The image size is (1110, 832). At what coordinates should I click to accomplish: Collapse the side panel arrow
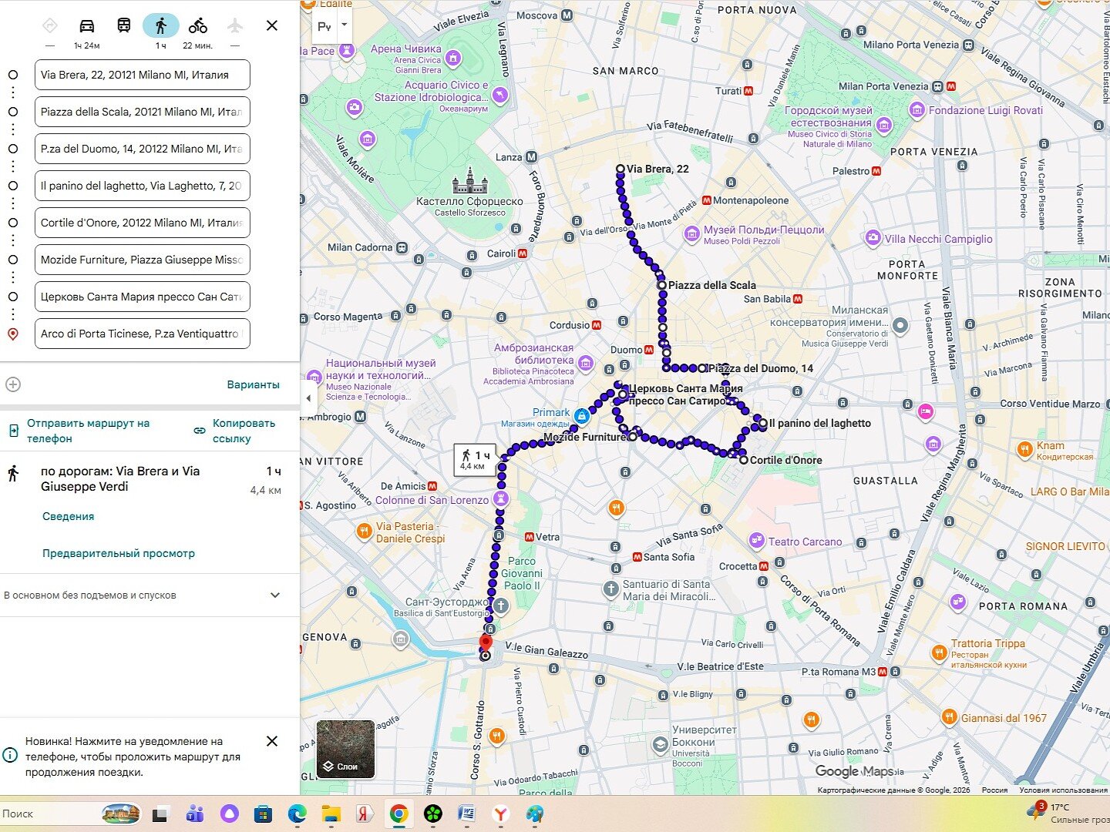[x=309, y=398]
